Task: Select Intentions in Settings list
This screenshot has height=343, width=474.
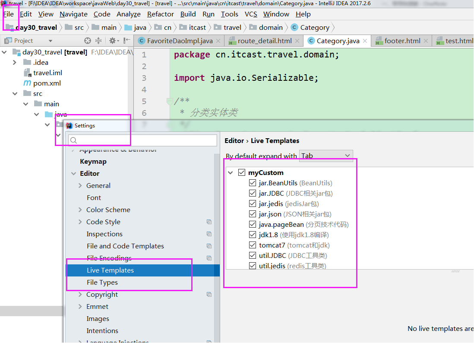Action: 102,330
